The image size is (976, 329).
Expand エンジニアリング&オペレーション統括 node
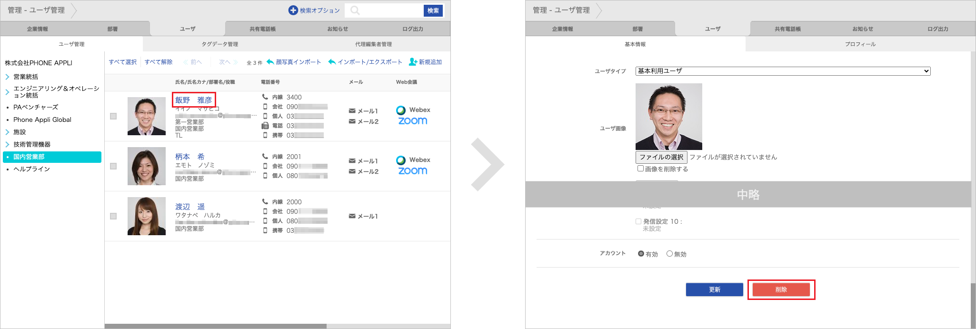point(7,92)
